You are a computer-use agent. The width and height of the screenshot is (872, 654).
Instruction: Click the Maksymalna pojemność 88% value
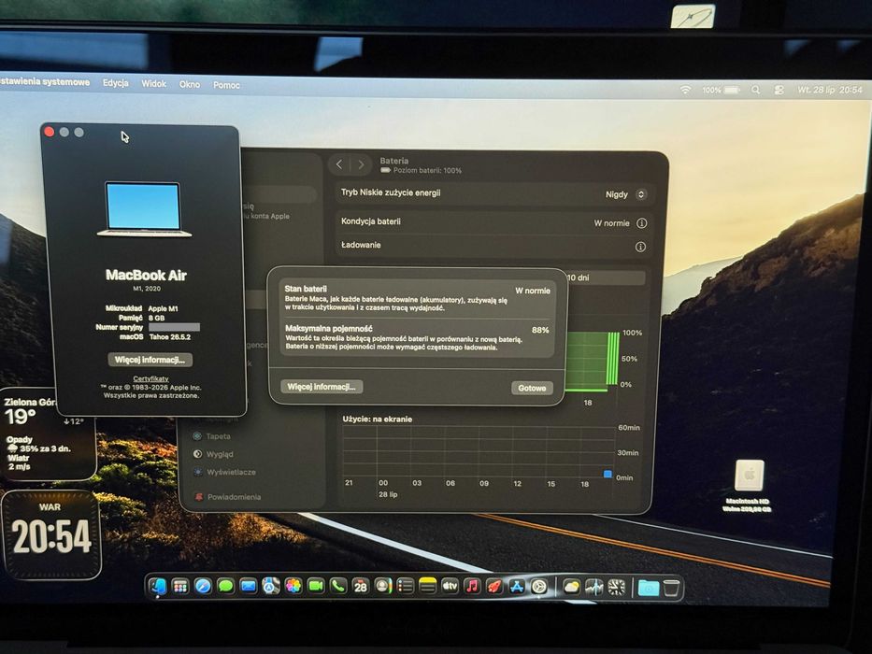pyautogui.click(x=540, y=330)
